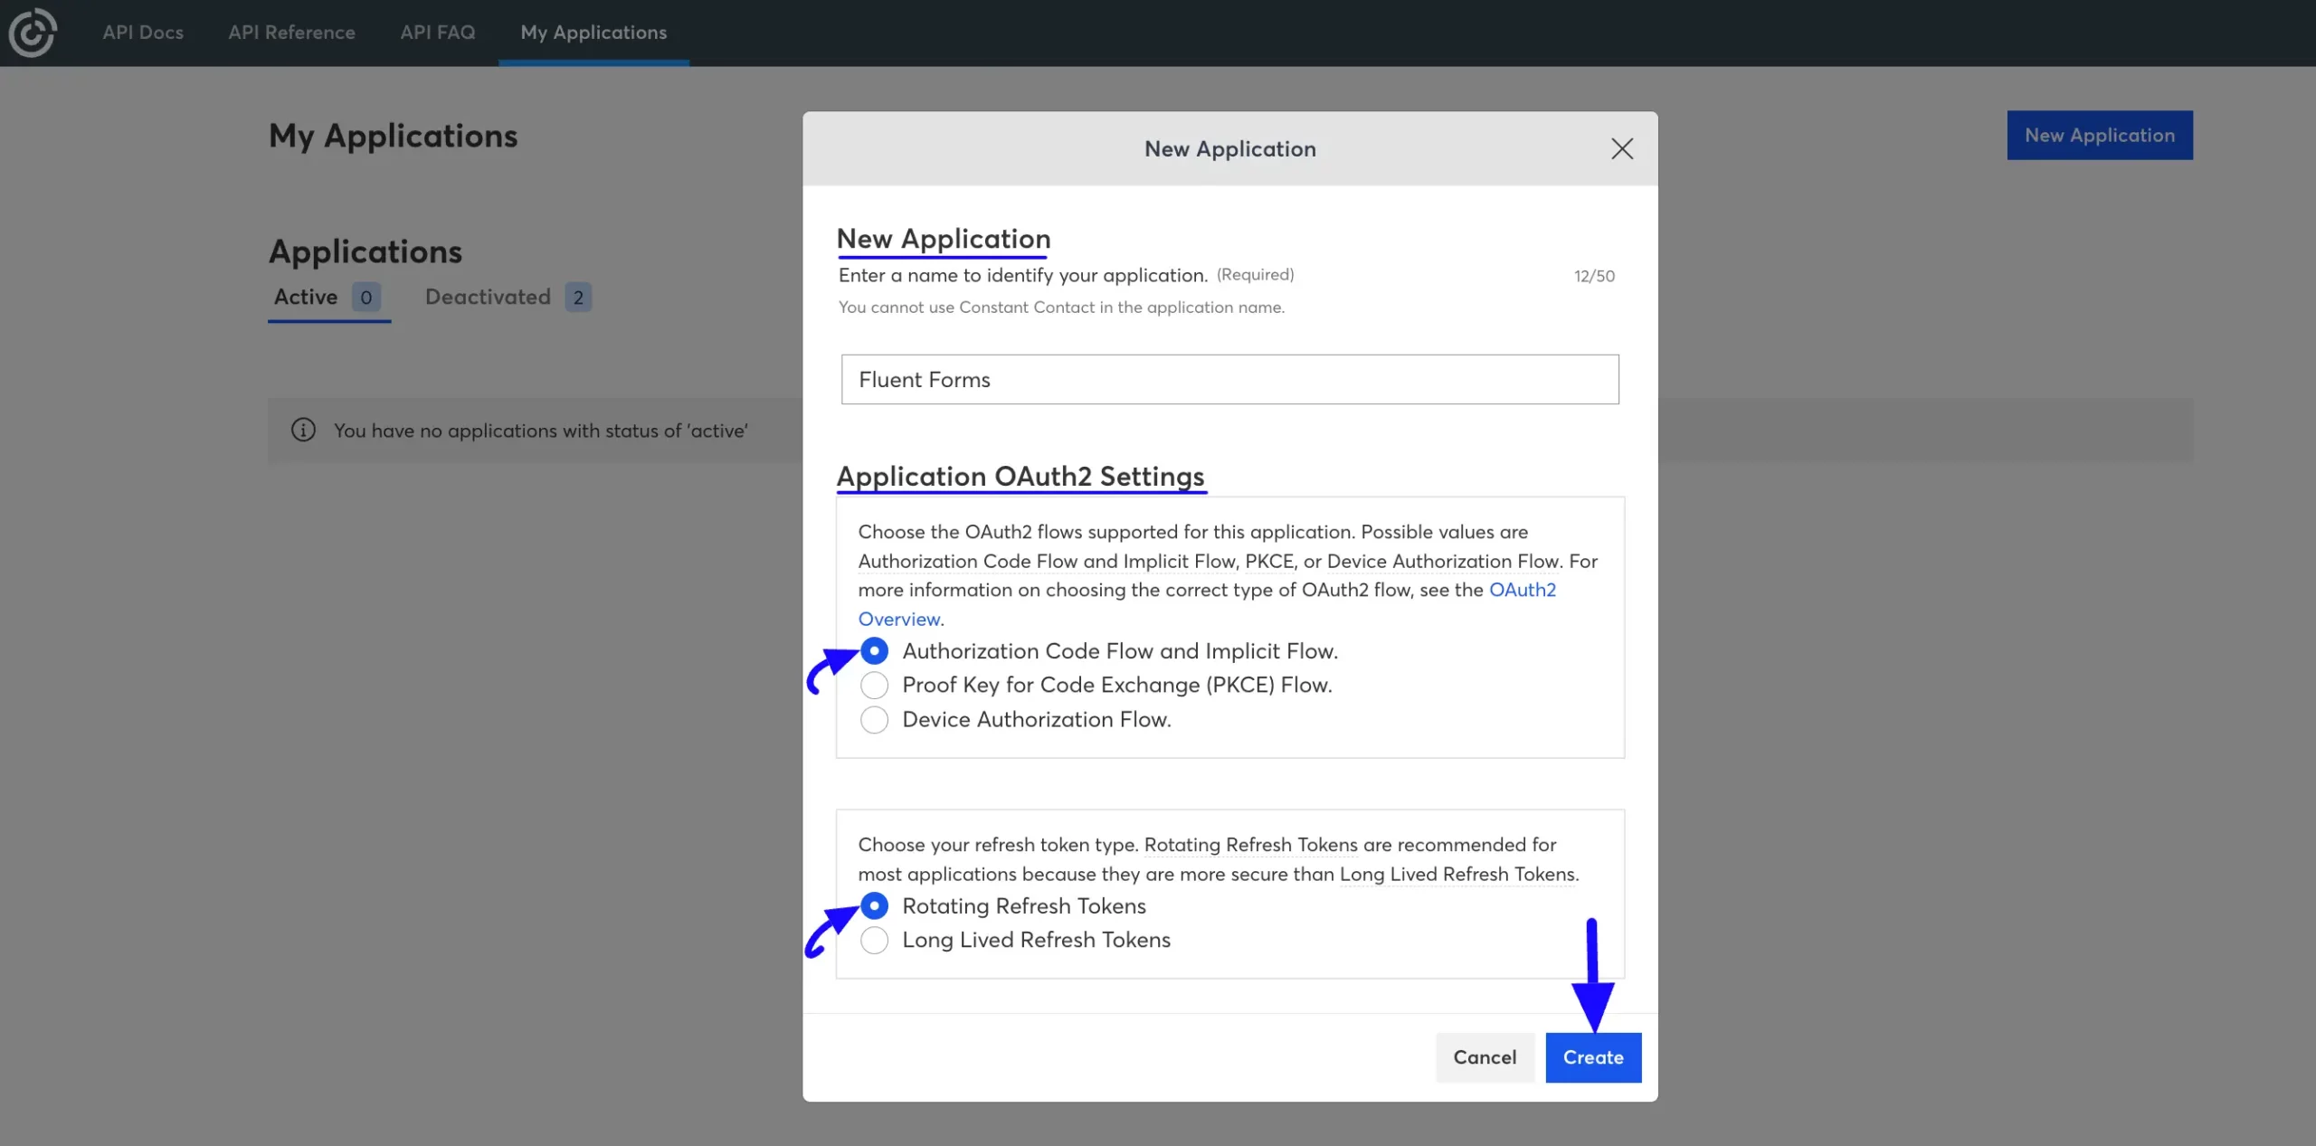Click the Create button
2316x1146 pixels.
point(1592,1057)
